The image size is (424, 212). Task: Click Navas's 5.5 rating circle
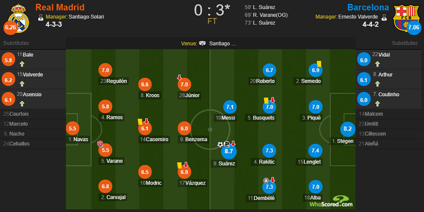coord(73,128)
